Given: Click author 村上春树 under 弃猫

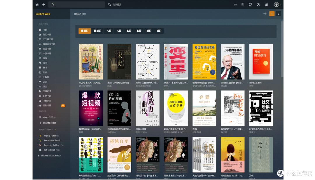Looking at the screenshot, I should [197, 132].
